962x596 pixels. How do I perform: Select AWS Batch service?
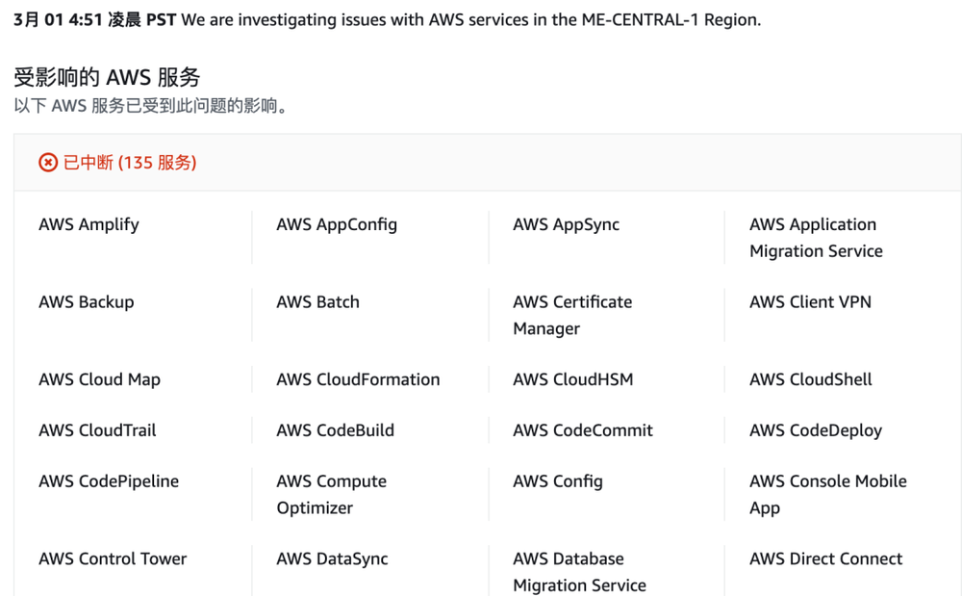click(317, 302)
